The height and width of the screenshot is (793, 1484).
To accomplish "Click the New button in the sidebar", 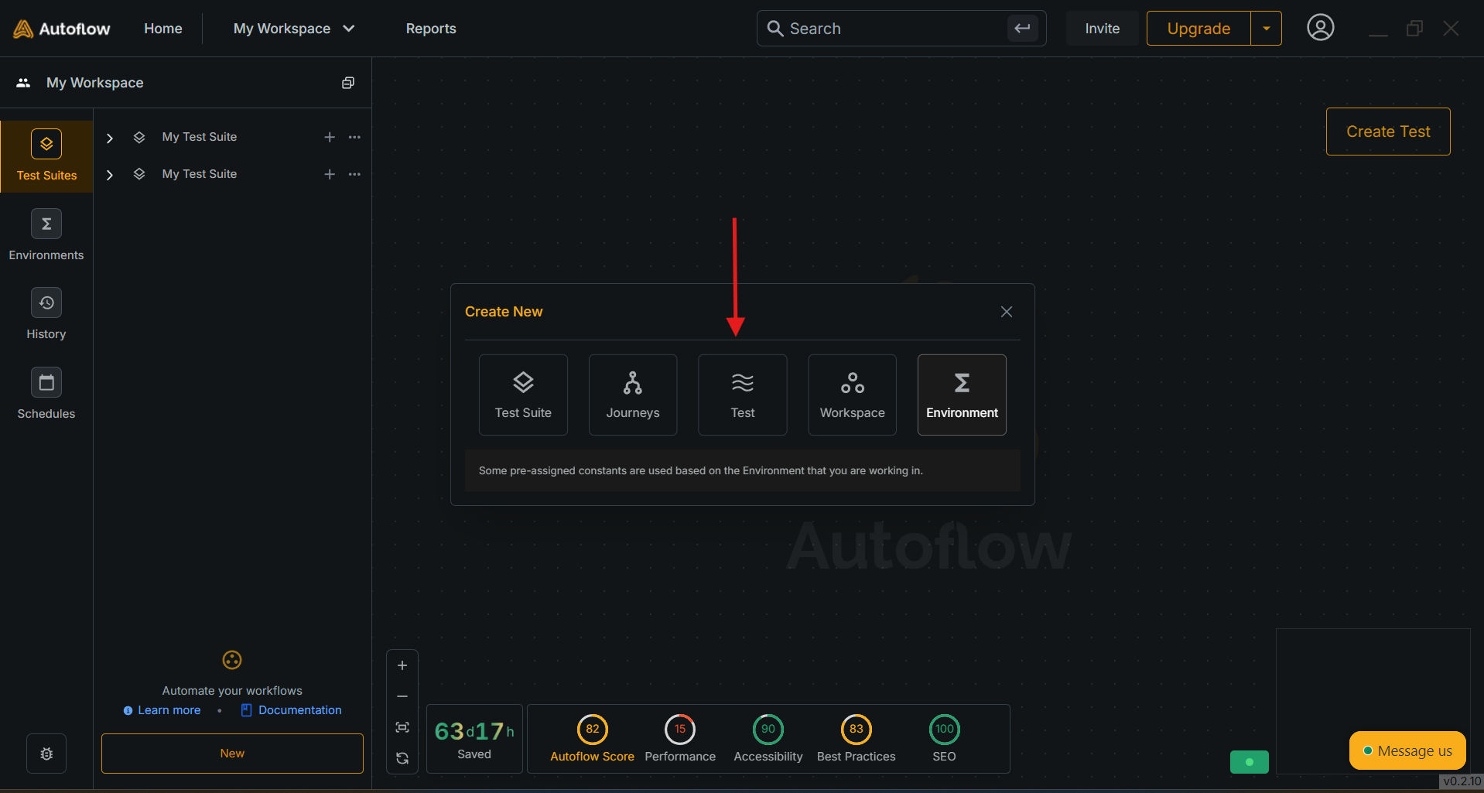I will point(232,754).
